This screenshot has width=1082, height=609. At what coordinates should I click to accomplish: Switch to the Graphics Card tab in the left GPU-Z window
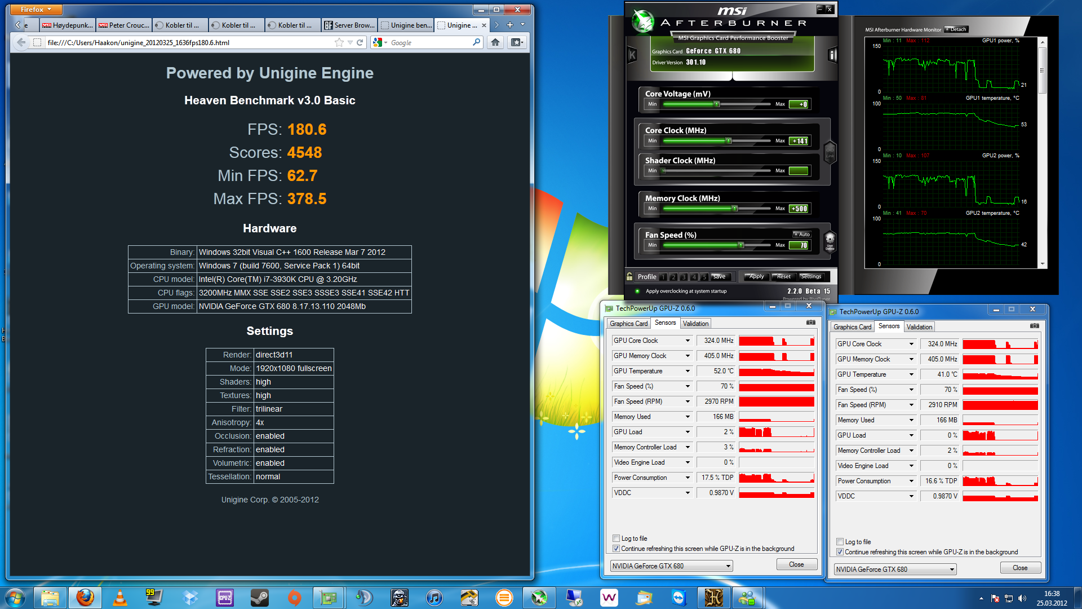(628, 324)
